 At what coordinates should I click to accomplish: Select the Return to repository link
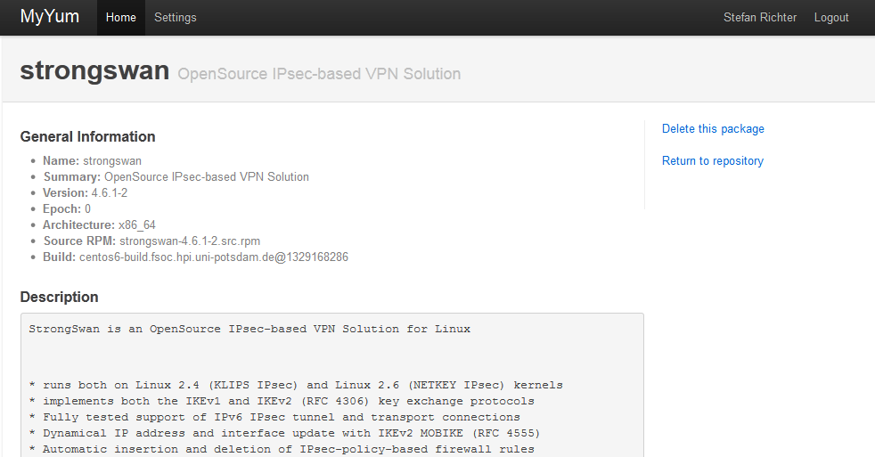713,160
